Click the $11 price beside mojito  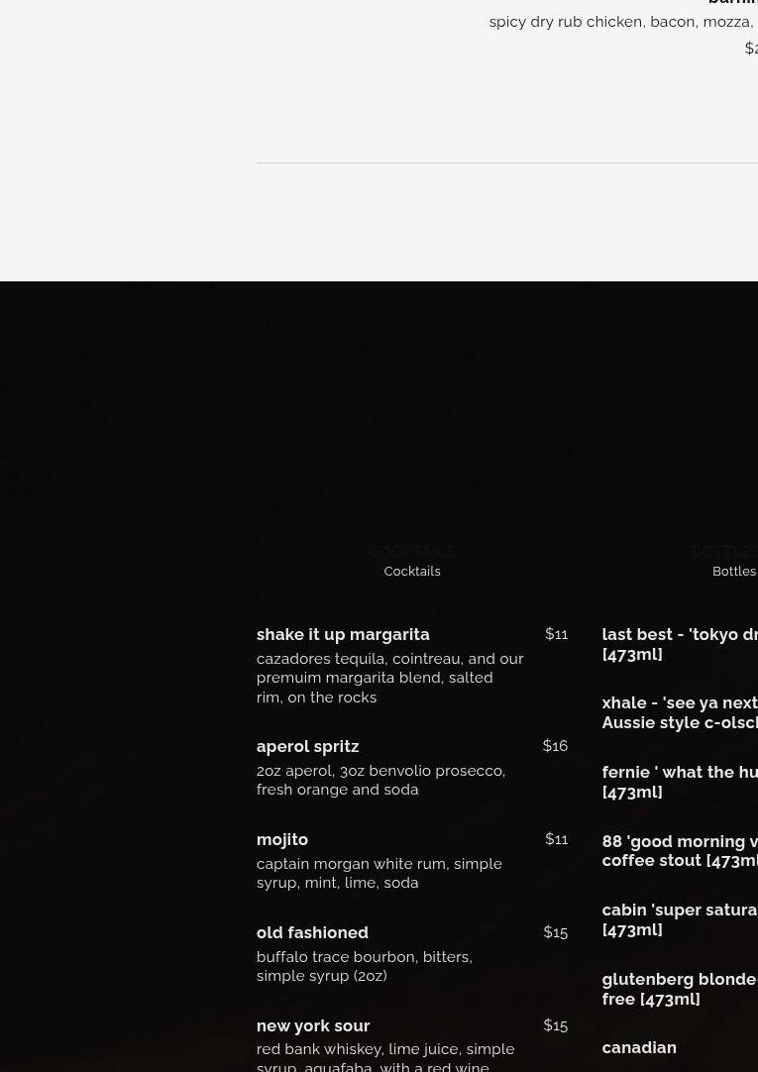556,839
